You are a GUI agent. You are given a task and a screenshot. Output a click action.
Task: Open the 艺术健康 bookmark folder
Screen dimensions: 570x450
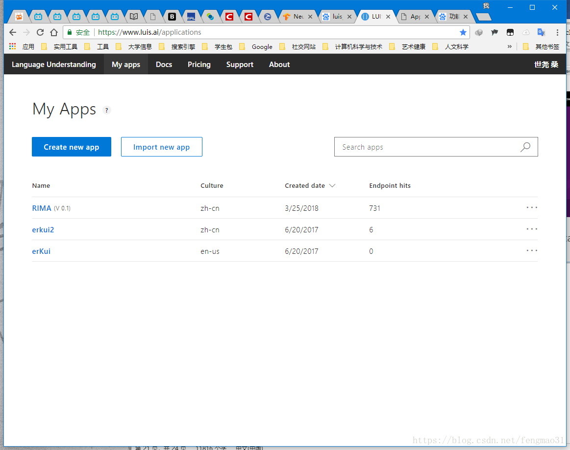tap(407, 46)
